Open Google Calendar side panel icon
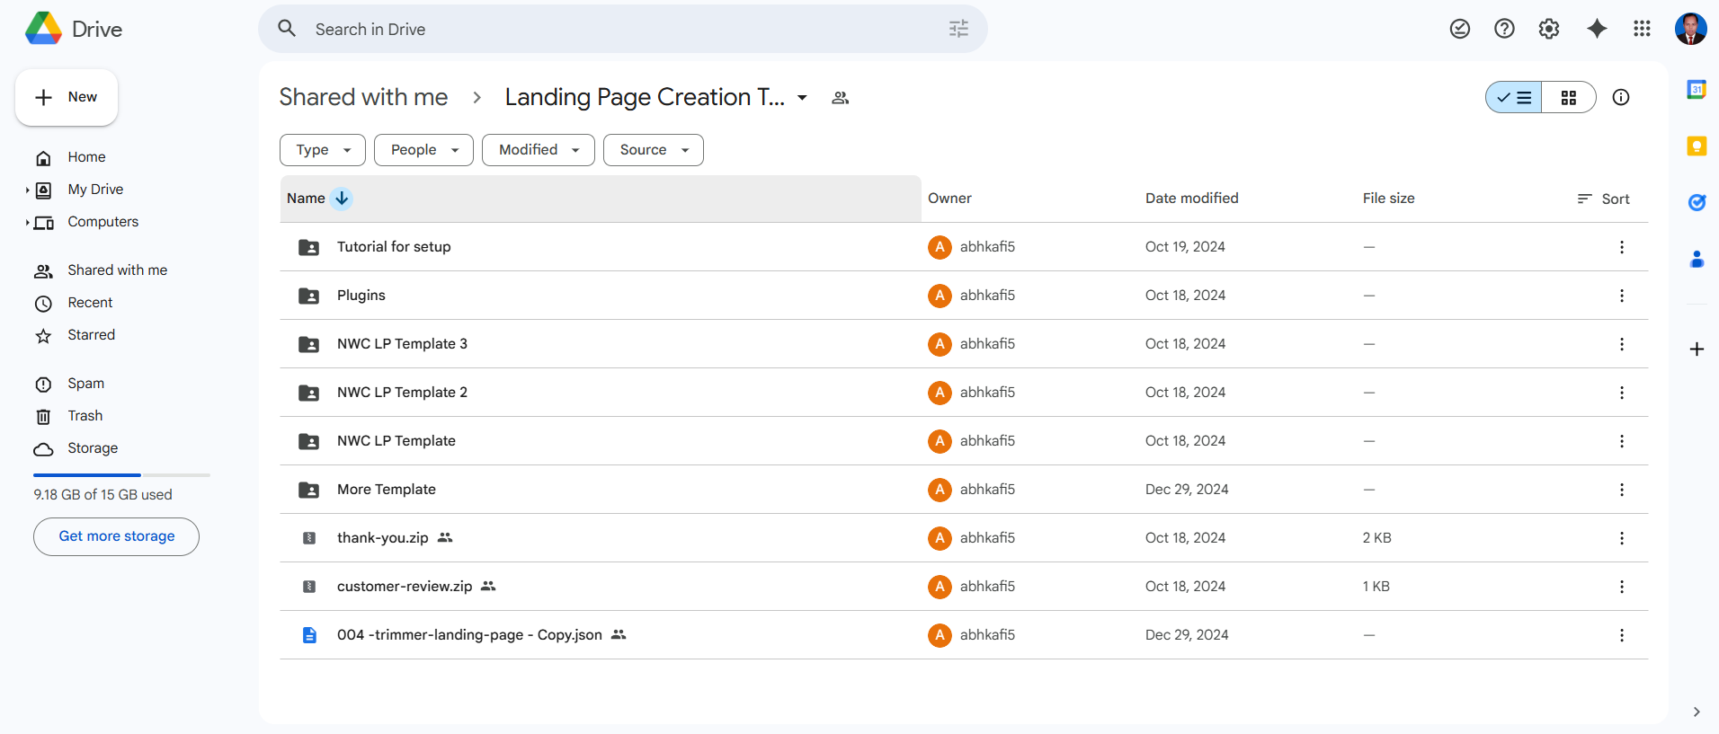Viewport: 1719px width, 734px height. [1697, 90]
